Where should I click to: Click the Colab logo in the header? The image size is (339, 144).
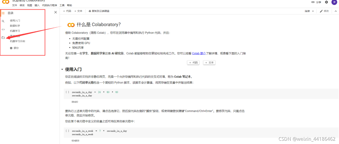click(6, 2)
